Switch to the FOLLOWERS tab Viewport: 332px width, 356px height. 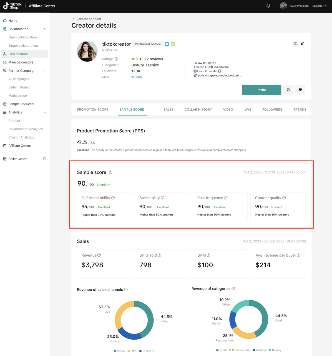pos(272,110)
